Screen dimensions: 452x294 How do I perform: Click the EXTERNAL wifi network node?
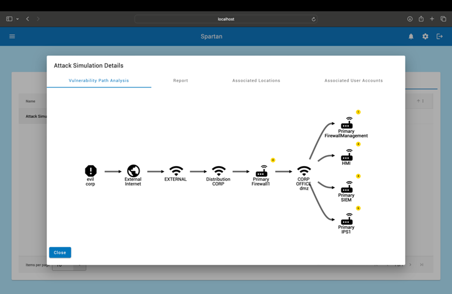point(176,170)
